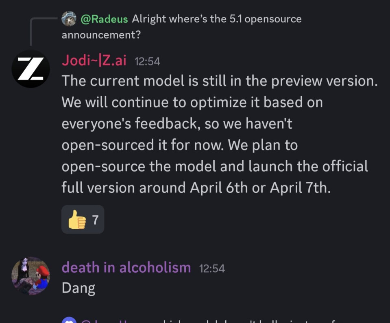Click the partially visible mention at the bottom
390x323 pixels.
[x=106, y=321]
